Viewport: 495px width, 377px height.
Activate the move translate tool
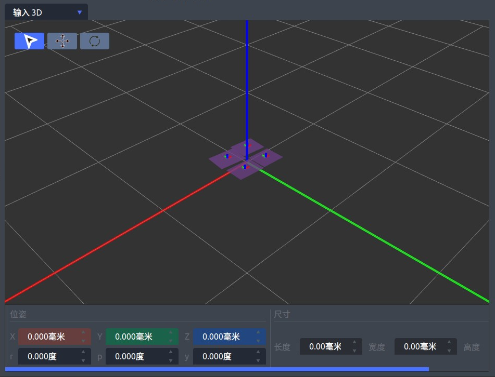tap(62, 41)
